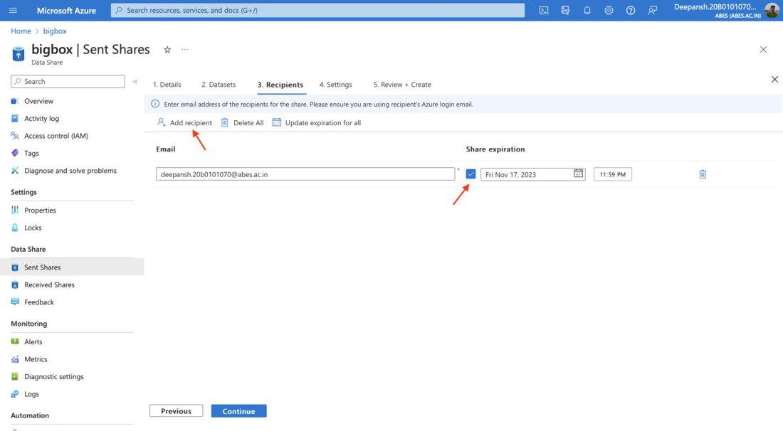The height and width of the screenshot is (431, 783).
Task: Click the Microsoft Azure logo text
Action: pyautogui.click(x=66, y=10)
